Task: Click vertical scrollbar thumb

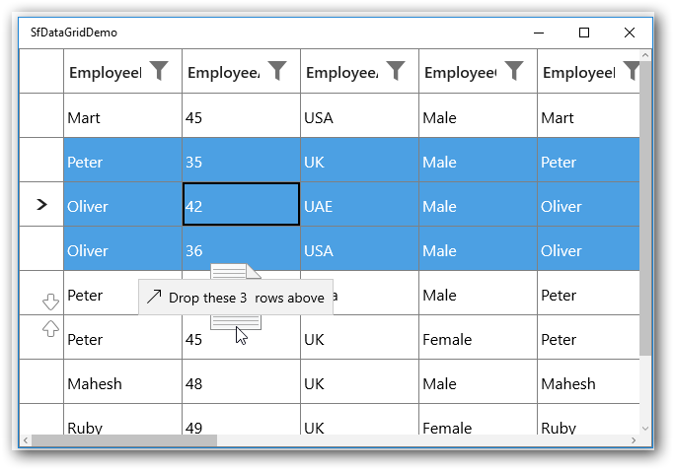Action: (645, 208)
